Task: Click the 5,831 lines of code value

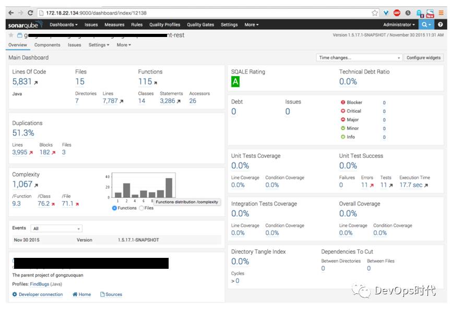Action: click(x=22, y=82)
